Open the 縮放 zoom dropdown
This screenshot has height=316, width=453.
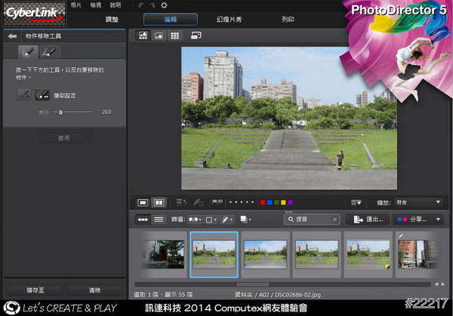420,202
